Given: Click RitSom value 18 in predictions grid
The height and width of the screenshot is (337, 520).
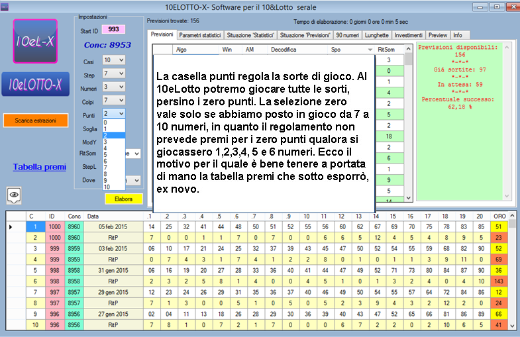Looking at the screenshot, I should (390, 136).
